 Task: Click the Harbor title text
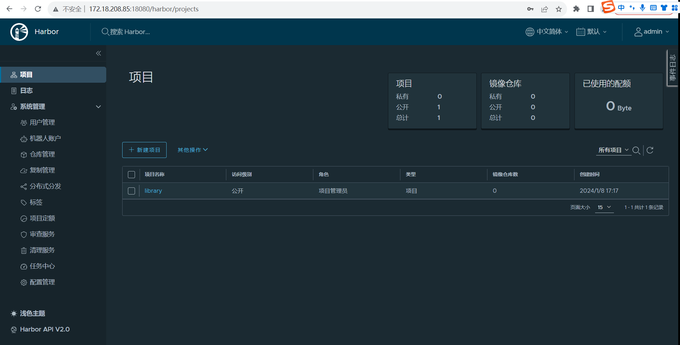[x=47, y=32]
